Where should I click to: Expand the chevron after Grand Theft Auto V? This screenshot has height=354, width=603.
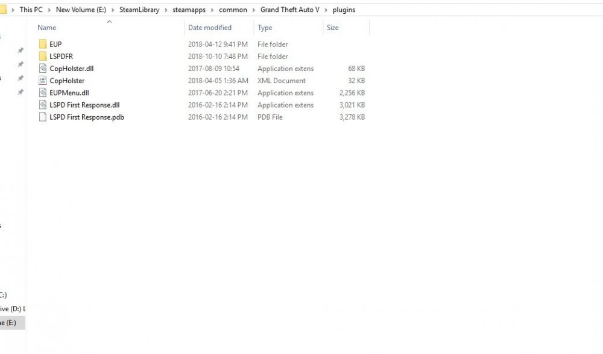click(x=326, y=10)
